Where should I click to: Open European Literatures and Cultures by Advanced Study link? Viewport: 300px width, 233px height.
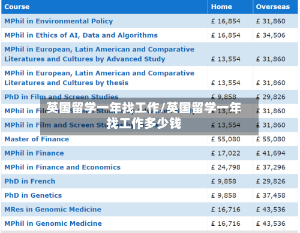coord(99,54)
